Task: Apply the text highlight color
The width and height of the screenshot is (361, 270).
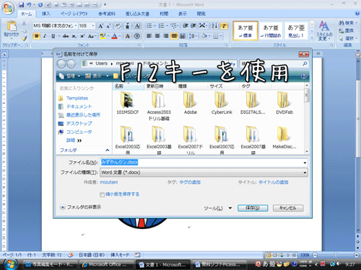Action: [x=103, y=36]
